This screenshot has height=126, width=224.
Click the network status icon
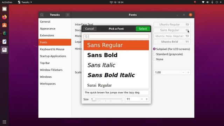pyautogui.click(x=203, y=2)
